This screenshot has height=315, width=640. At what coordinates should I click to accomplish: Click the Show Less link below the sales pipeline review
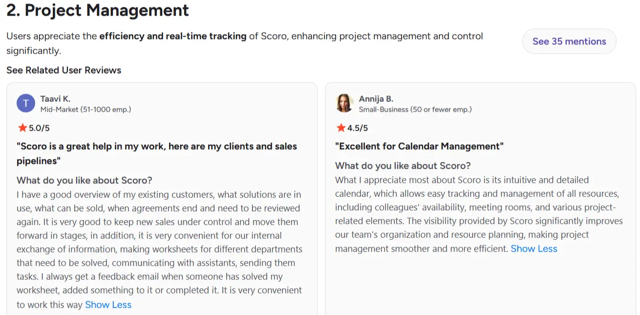click(x=108, y=304)
